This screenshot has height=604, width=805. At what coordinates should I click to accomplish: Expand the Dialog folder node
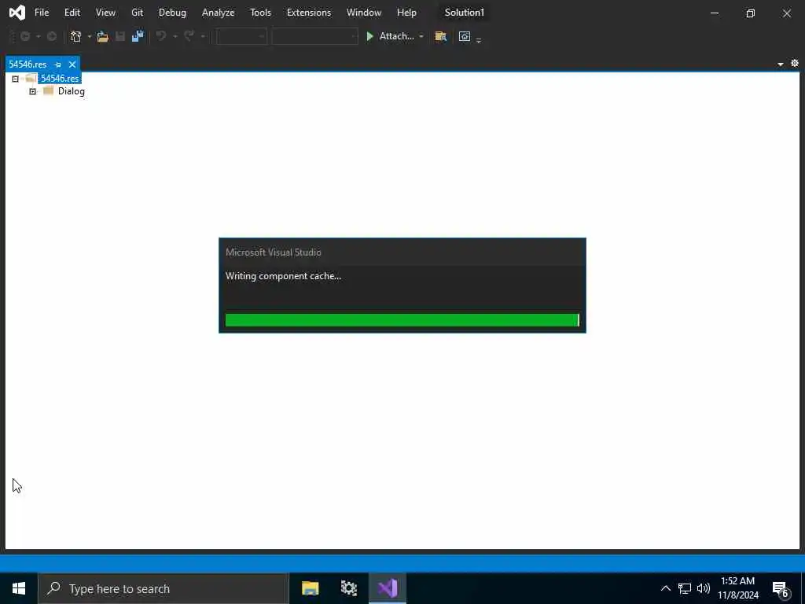[x=33, y=91]
